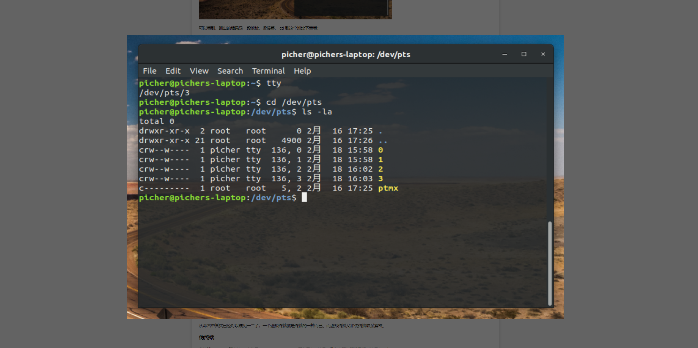Click the terminal title 'picher@pichers-laptop: /dev/pts'
The image size is (698, 348).
pos(346,55)
